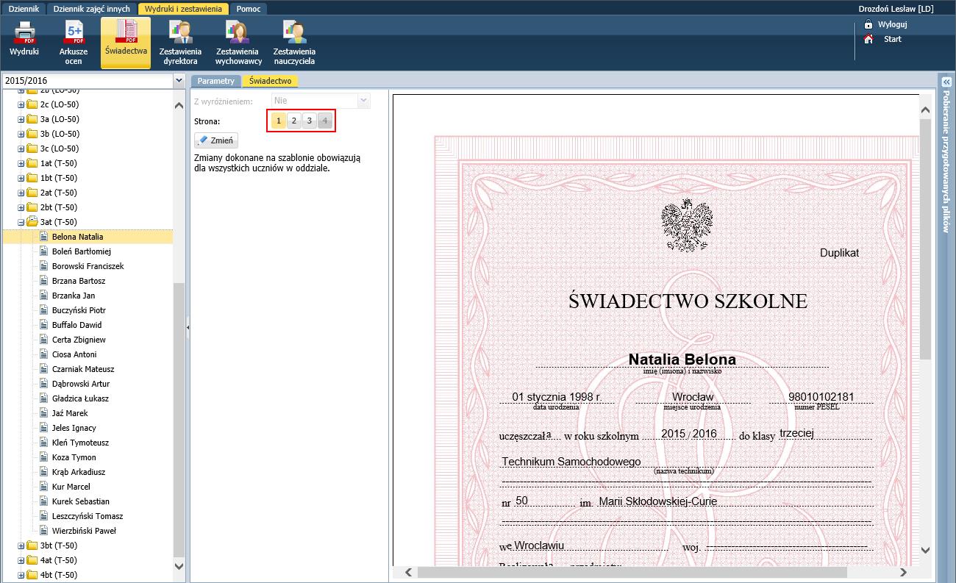Expand the 4at (T-50) class node
This screenshot has height=583, width=956.
coord(21,560)
